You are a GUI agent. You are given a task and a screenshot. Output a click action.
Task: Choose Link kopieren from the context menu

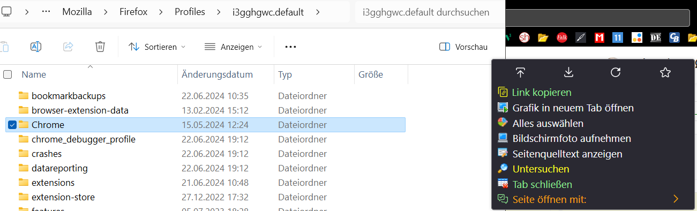542,93
